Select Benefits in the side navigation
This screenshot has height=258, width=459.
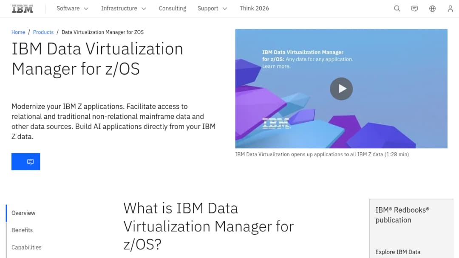pos(22,230)
